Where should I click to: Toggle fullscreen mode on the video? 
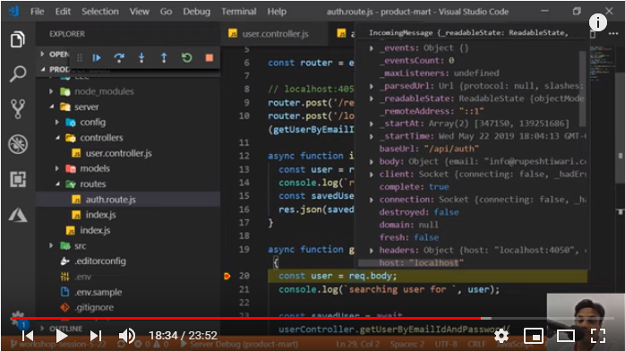[x=598, y=336]
